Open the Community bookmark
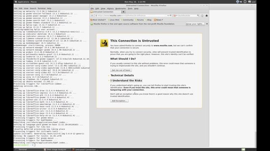The image size is (270, 151). coord(127,20)
